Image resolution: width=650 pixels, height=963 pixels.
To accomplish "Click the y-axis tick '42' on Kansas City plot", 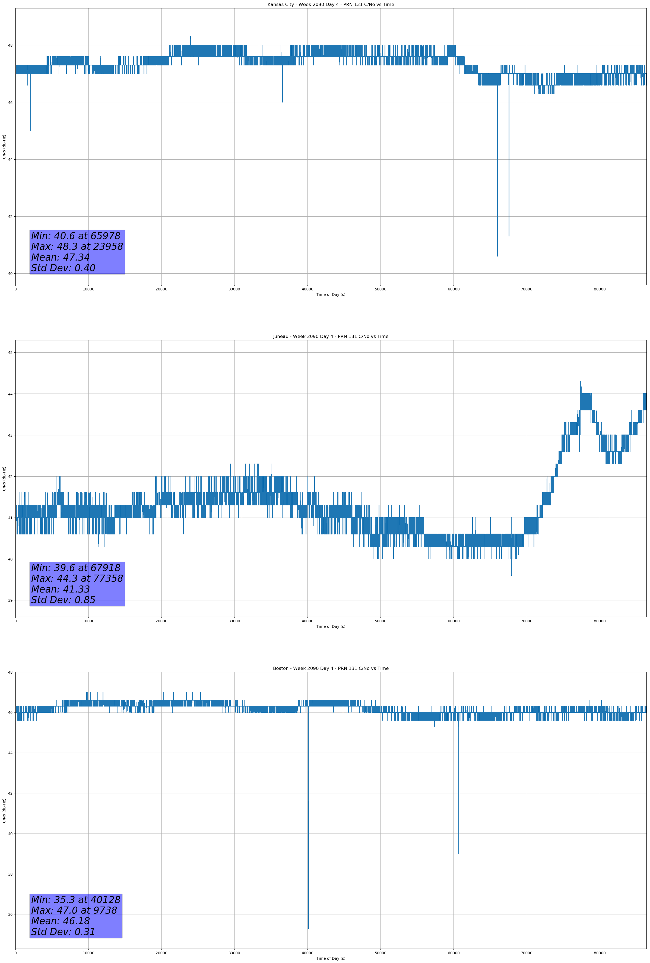I will [x=10, y=217].
